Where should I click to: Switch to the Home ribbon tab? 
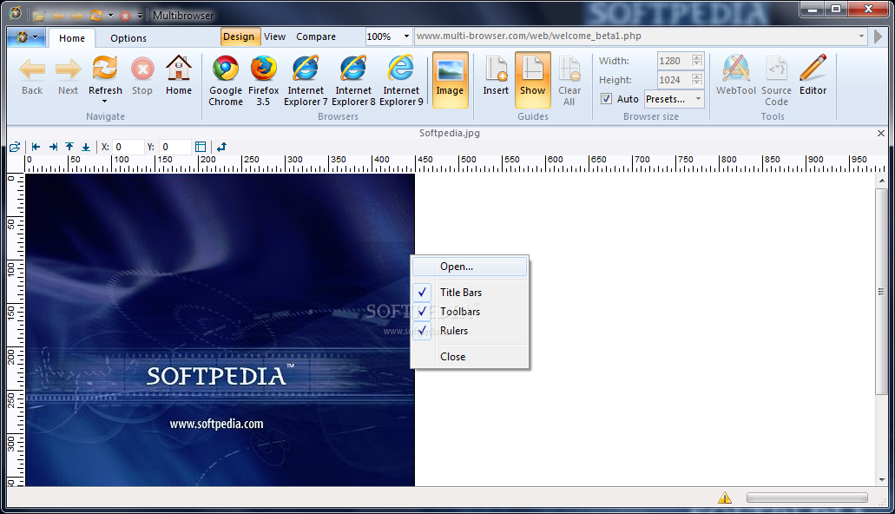tap(72, 38)
